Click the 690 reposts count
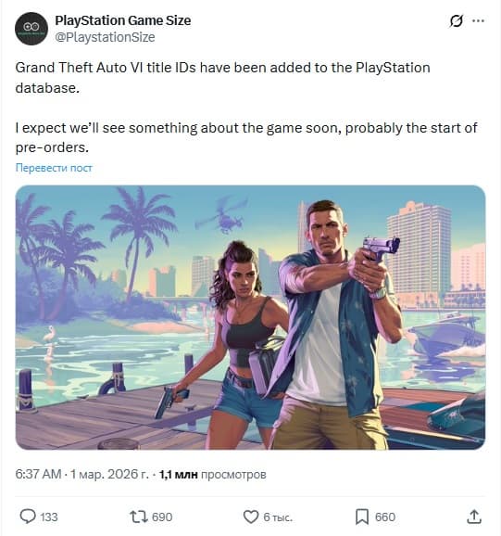The image size is (501, 536). coord(162,517)
